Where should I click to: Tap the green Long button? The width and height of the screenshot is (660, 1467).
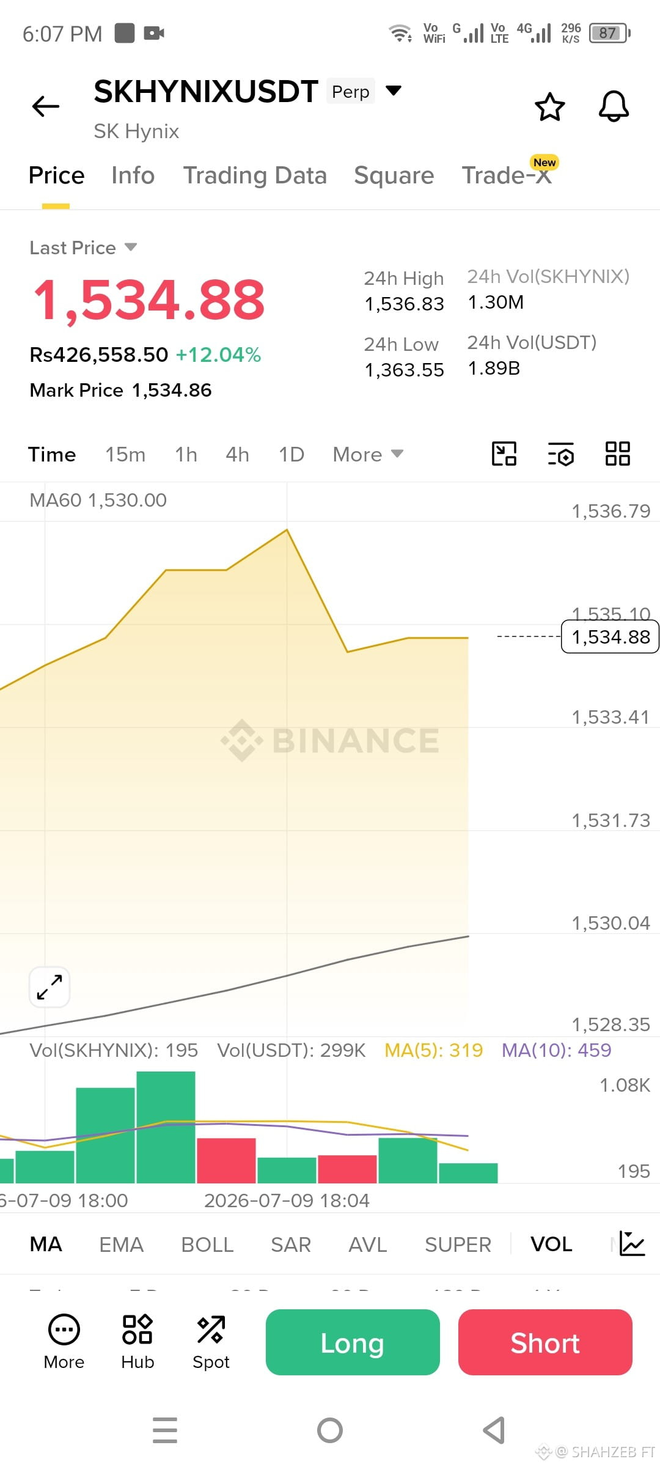353,1342
